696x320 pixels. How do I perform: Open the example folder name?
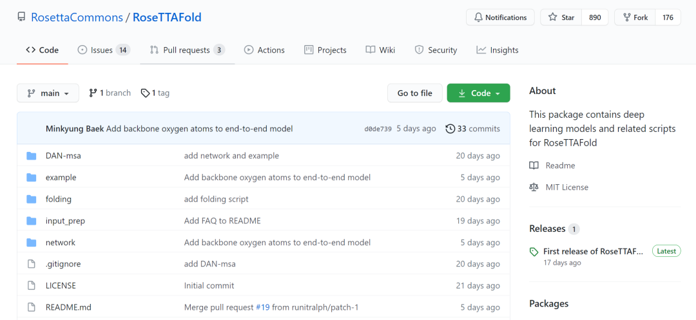click(61, 177)
